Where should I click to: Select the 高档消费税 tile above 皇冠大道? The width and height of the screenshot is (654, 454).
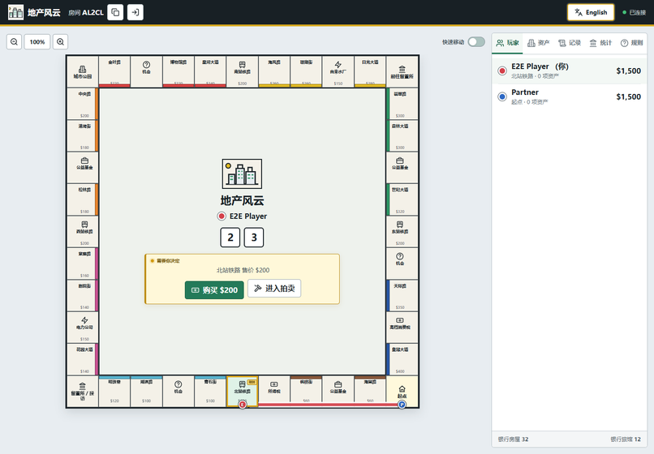(x=402, y=328)
